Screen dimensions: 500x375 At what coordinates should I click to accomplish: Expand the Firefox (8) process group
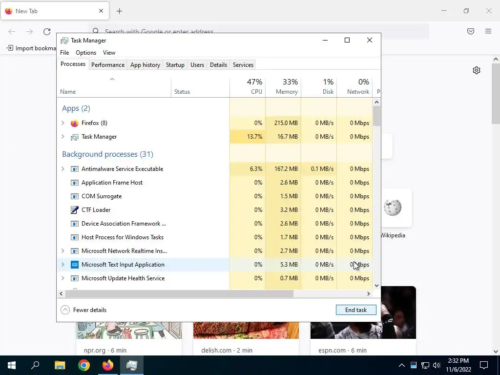(x=63, y=123)
